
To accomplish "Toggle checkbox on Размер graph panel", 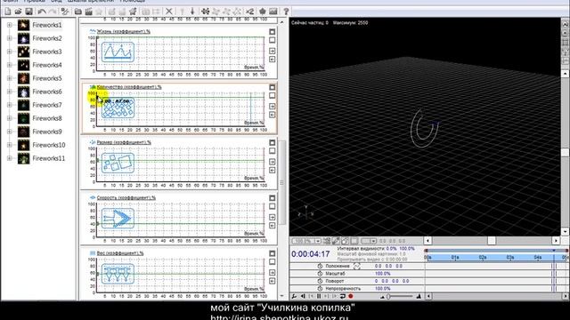I will click(273, 151).
